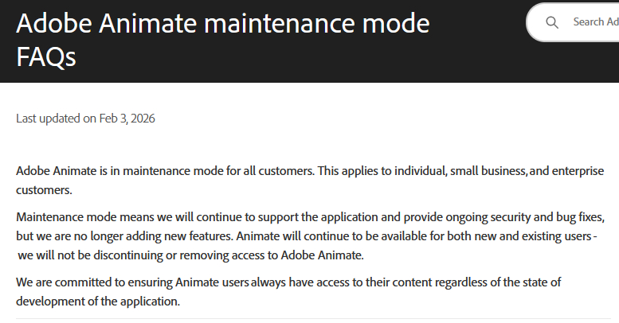Click the Adobe Animate maintenance mode heading
The width and height of the screenshot is (619, 323).
(x=222, y=24)
